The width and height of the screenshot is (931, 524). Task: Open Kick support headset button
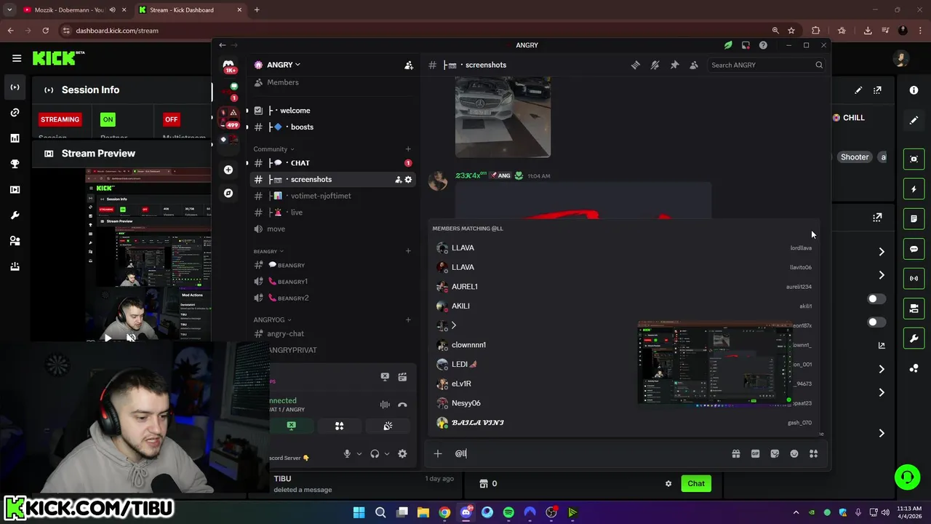(x=907, y=477)
